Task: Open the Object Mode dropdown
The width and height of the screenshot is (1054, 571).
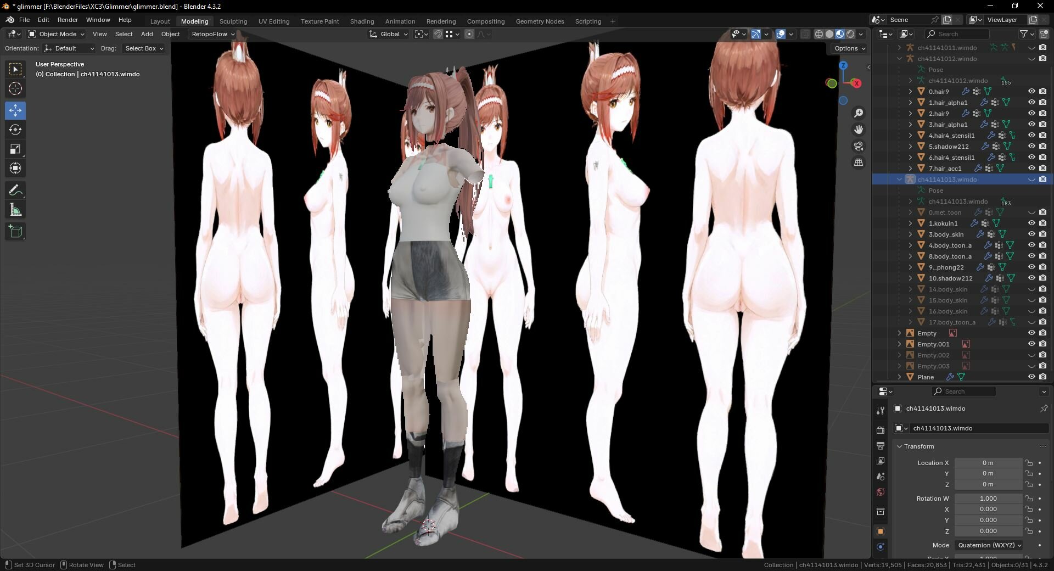Action: (x=57, y=34)
